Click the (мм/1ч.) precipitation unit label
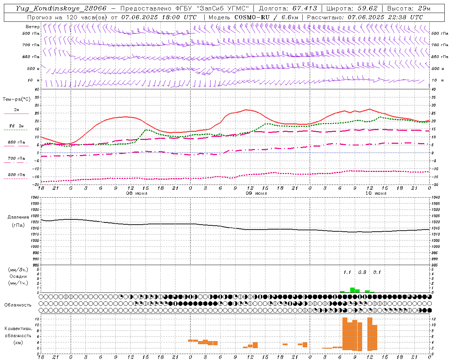This screenshot has width=450, height=360. (18, 283)
